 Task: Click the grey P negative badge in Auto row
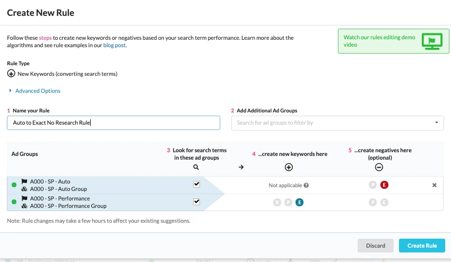373,185
